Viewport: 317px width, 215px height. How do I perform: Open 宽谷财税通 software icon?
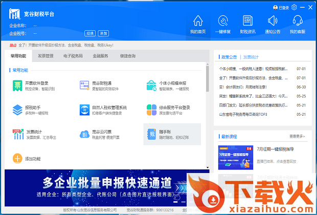(84, 85)
